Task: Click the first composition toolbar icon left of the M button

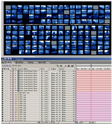Action: [57, 66]
